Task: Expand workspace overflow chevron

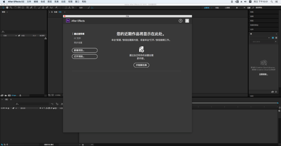Action: click(244, 8)
